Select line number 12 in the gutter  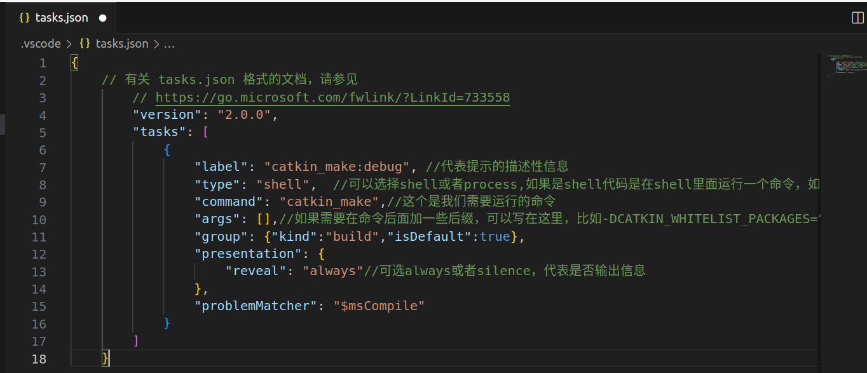coord(39,254)
